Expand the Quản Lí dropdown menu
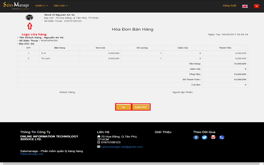Image resolution: width=264 pixels, height=165 pixels. (x=41, y=5)
